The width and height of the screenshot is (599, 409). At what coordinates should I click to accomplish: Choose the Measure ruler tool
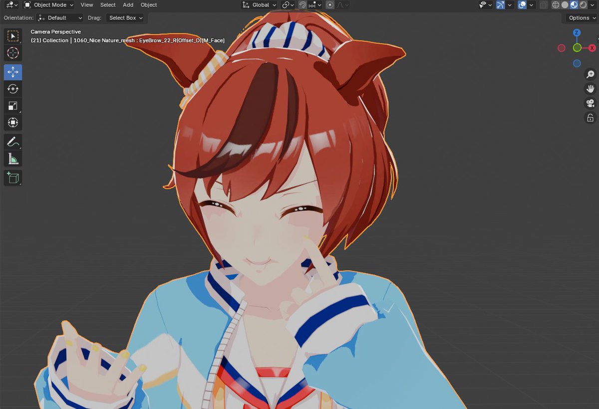point(13,159)
